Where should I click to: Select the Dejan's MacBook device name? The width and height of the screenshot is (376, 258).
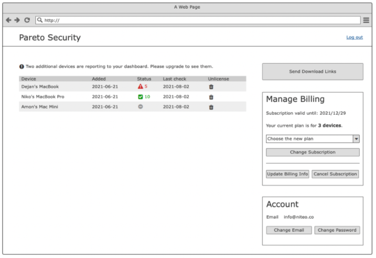(x=40, y=87)
